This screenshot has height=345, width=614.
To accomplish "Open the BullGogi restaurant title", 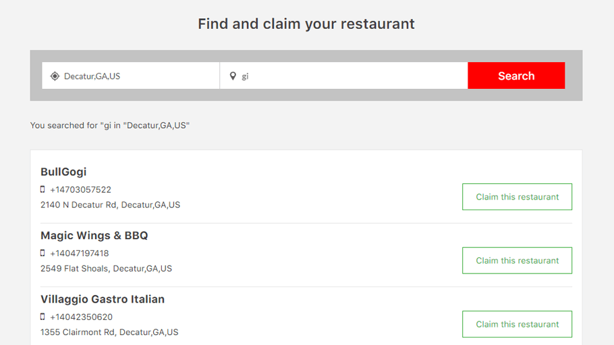I will [63, 172].
